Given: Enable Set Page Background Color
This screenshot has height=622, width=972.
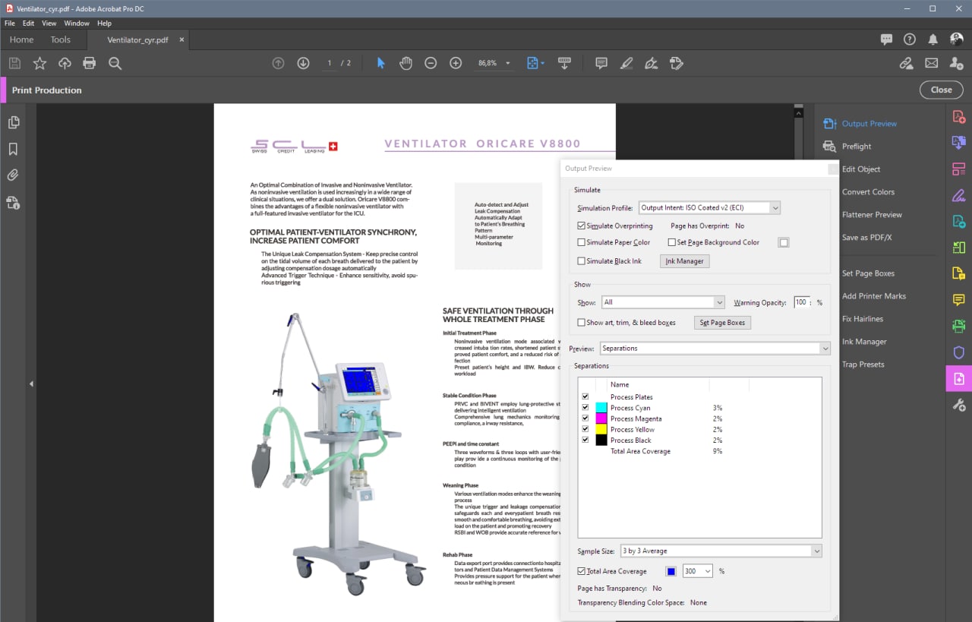Looking at the screenshot, I should 671,242.
